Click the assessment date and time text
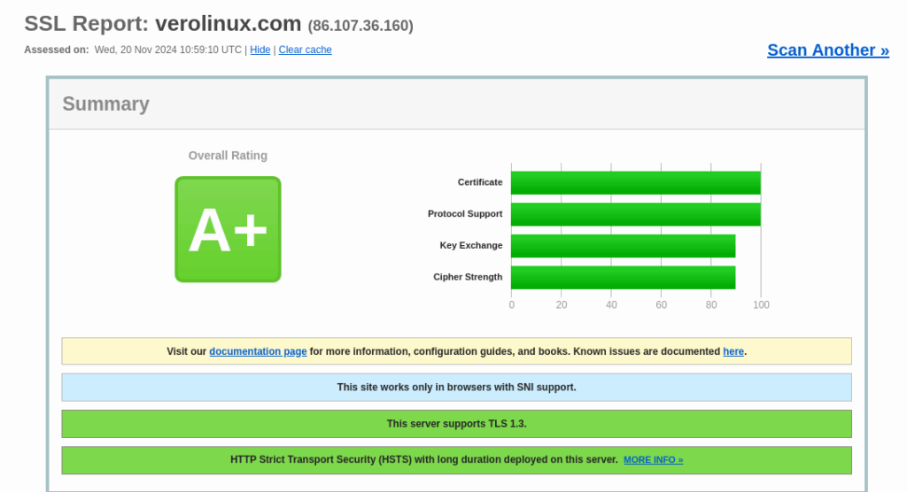 click(x=167, y=50)
